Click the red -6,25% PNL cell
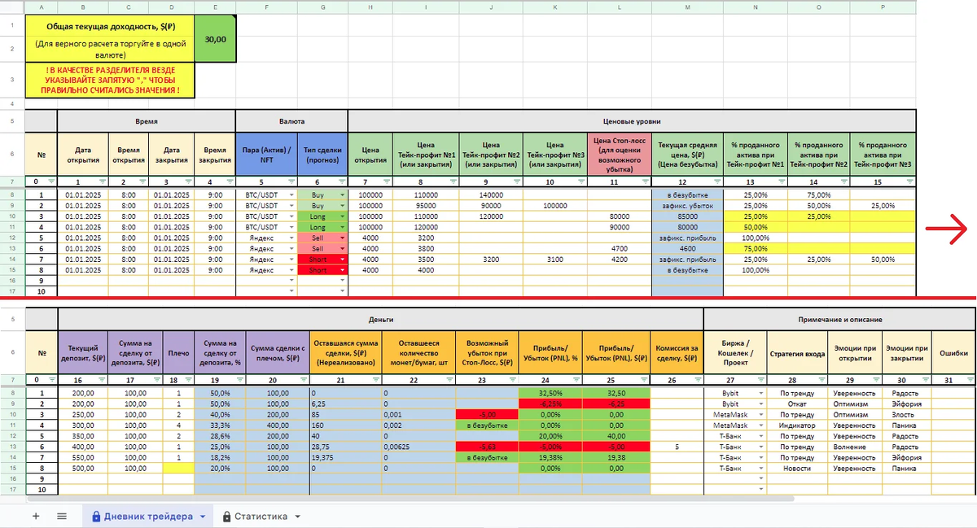This screenshot has height=528, width=977. [x=550, y=404]
